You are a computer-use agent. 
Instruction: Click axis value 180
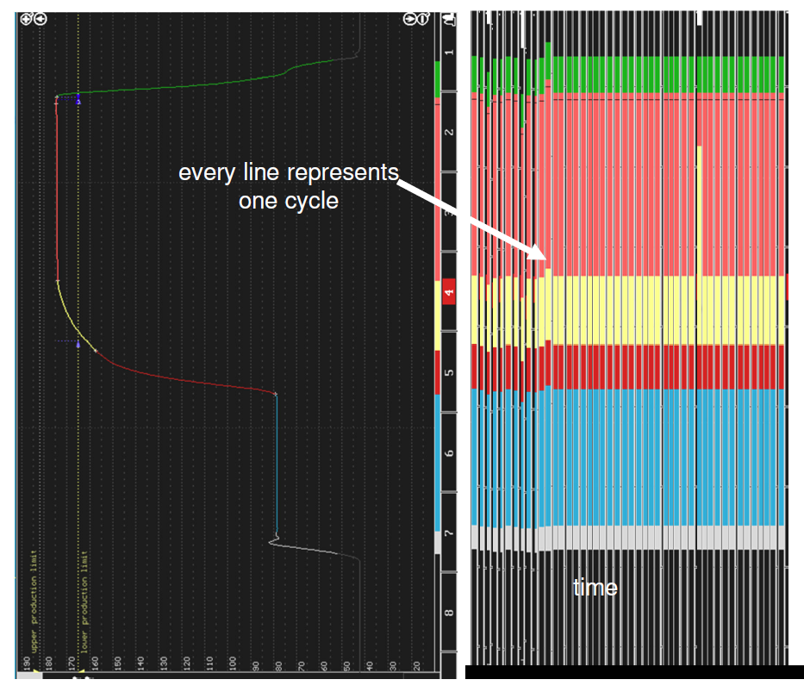[49, 663]
